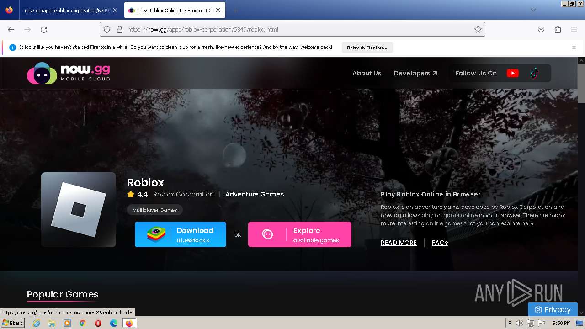Click the now.gg Mobile Cloud logo

pos(69,73)
